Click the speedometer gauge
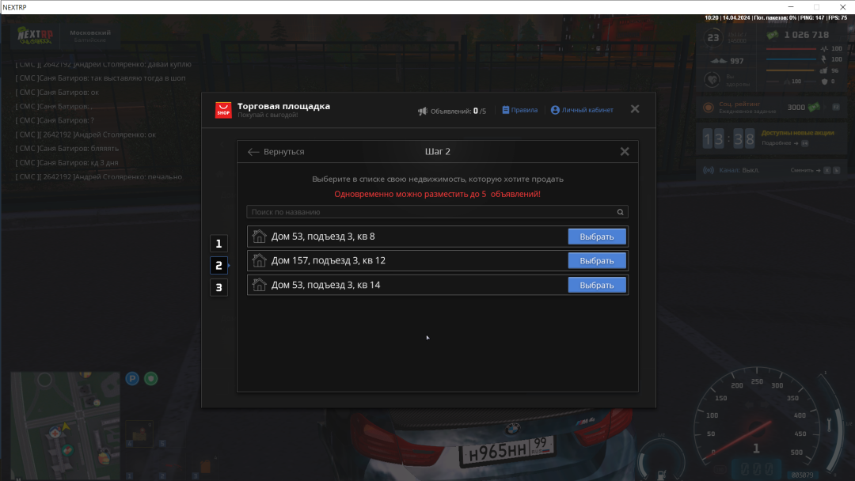The height and width of the screenshot is (481, 855). [757, 422]
